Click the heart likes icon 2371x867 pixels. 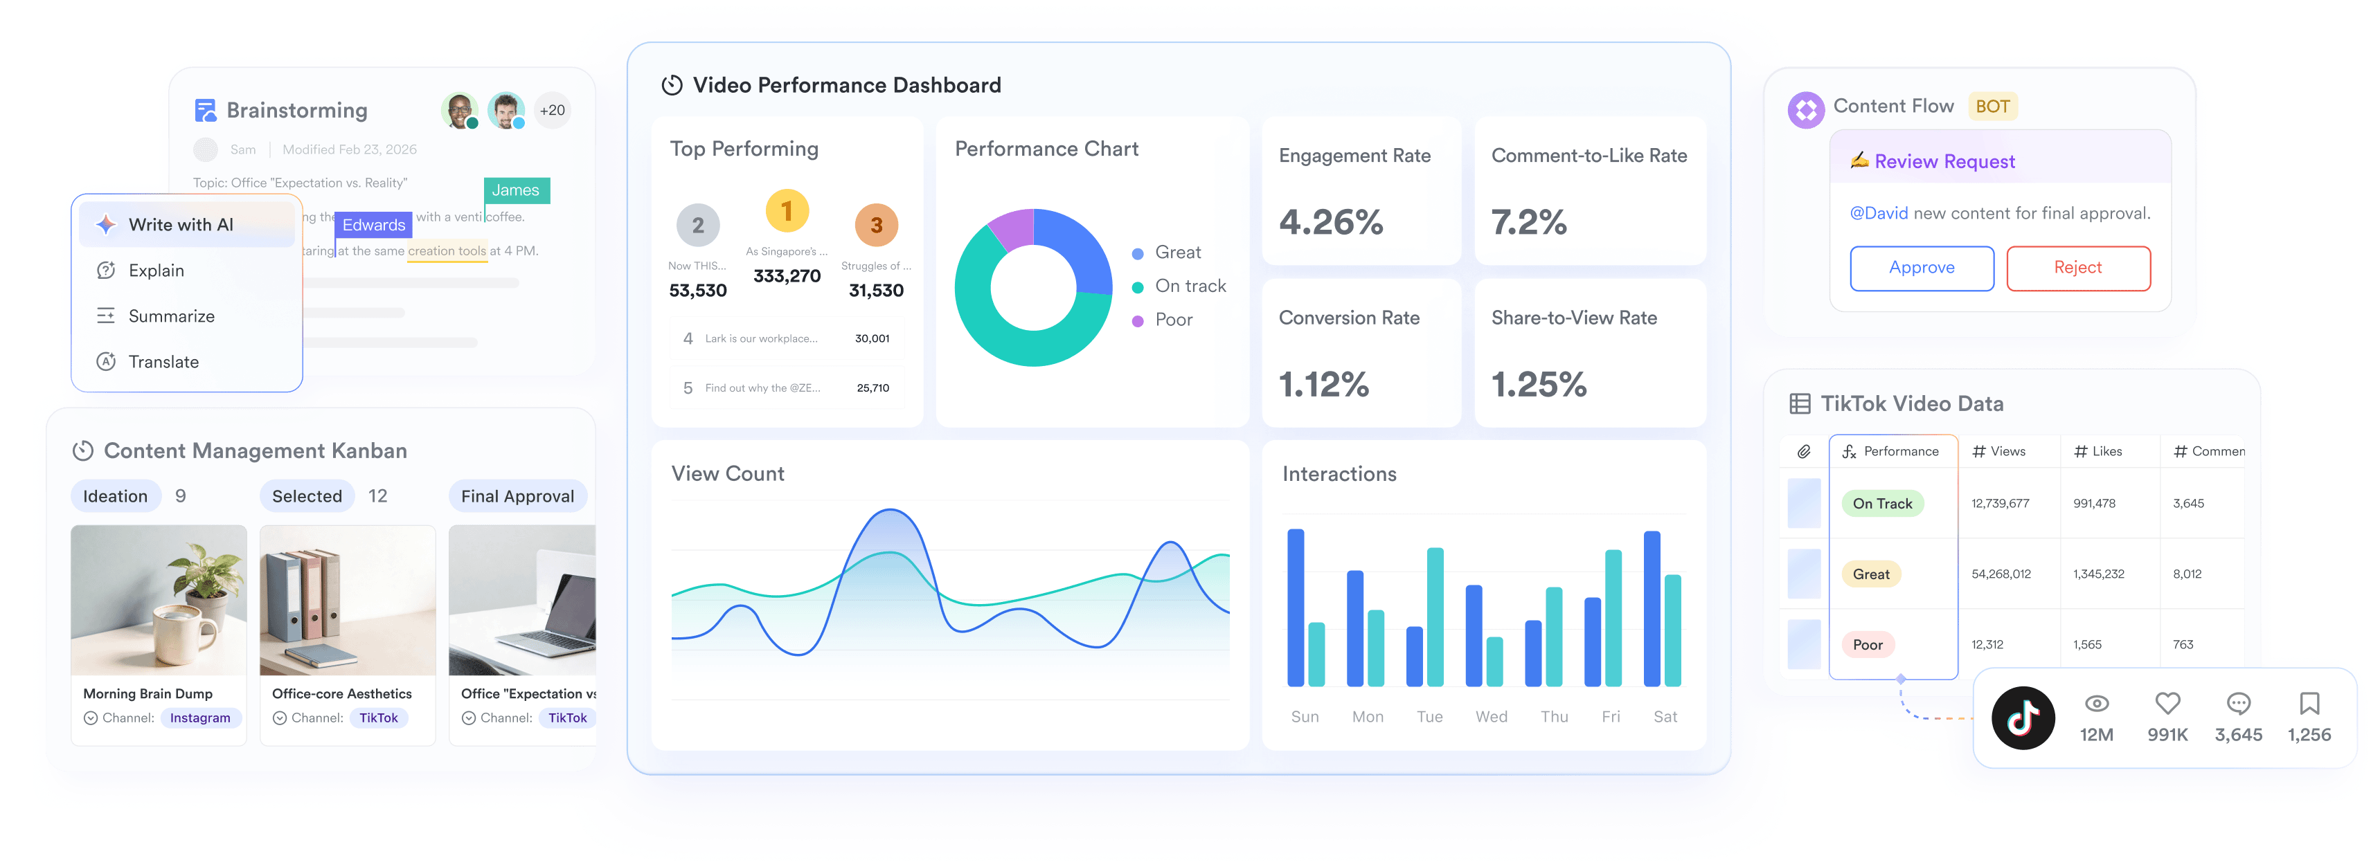(2167, 704)
